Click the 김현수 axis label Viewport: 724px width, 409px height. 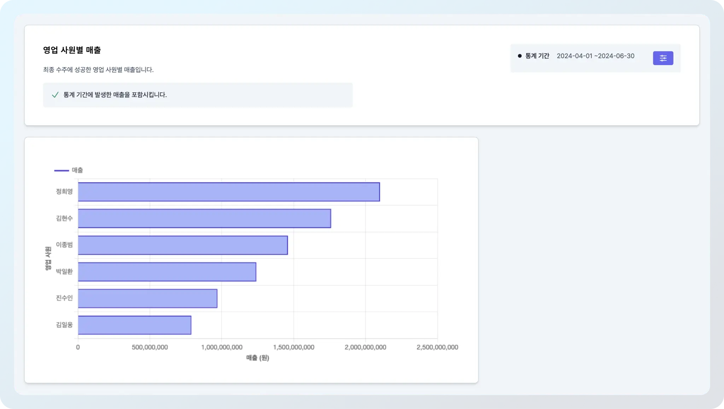(x=64, y=218)
